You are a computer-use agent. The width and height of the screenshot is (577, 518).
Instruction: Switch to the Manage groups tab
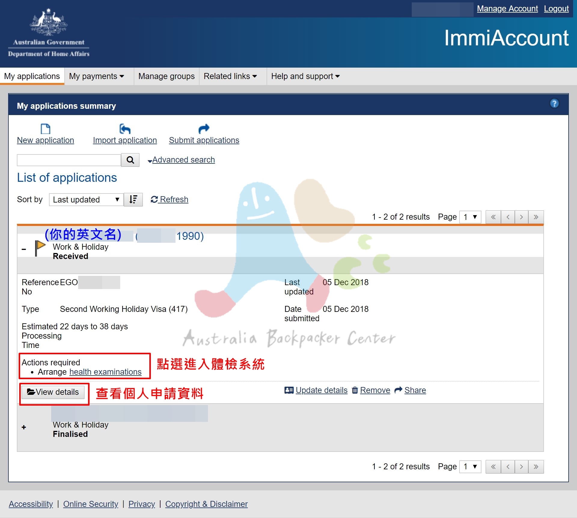click(x=166, y=76)
